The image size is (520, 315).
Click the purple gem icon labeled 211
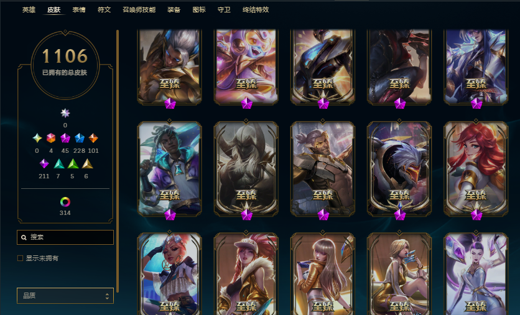pyautogui.click(x=44, y=163)
